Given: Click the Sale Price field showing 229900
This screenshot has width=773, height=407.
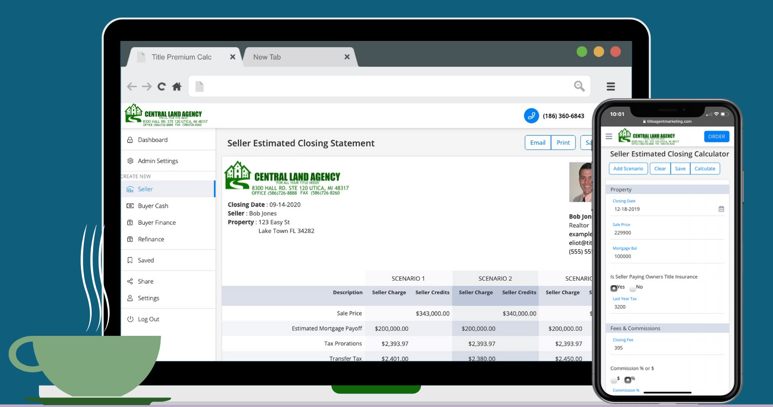Looking at the screenshot, I should (x=668, y=233).
